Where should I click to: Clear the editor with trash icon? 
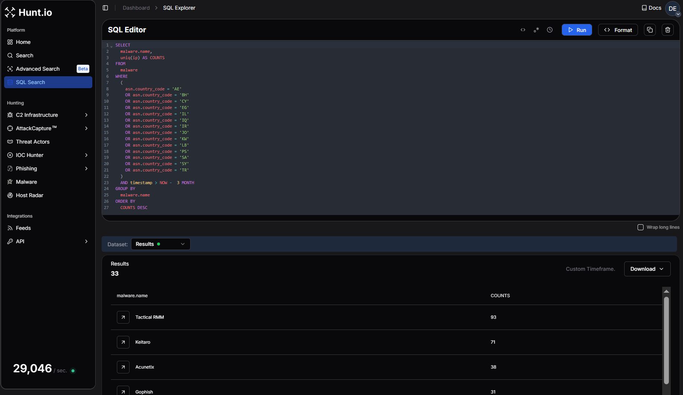668,30
